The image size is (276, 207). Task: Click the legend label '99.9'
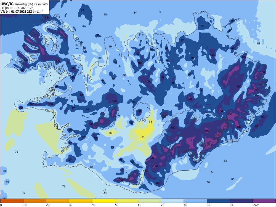click(255, 205)
